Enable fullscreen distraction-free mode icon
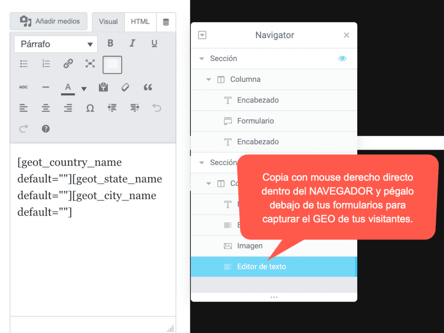444x333 pixels. tap(90, 64)
